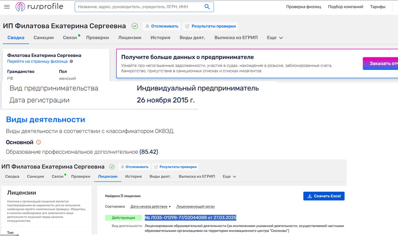Click help icon next to физлица link
The image size is (398, 236).
point(71,61)
